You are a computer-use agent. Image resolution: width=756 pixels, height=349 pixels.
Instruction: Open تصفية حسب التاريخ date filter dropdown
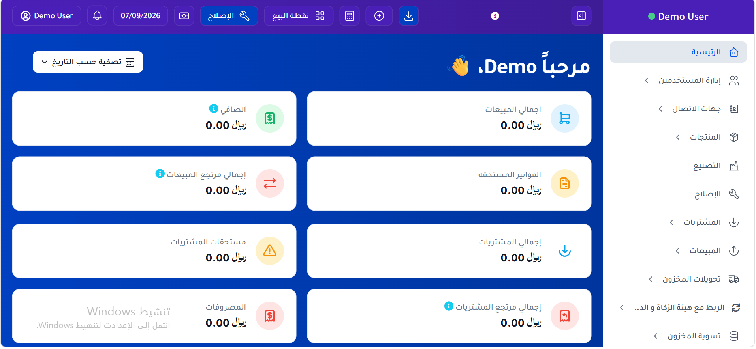coord(88,62)
